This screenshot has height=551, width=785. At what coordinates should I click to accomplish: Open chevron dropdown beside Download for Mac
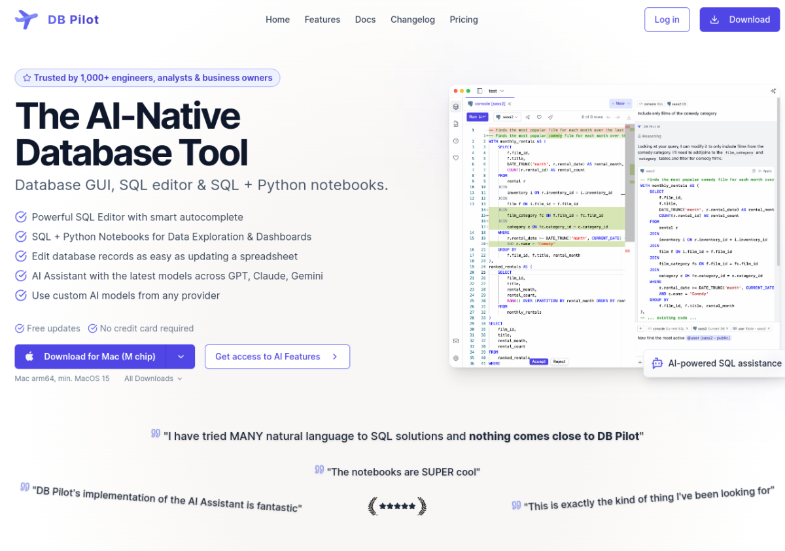coord(181,357)
